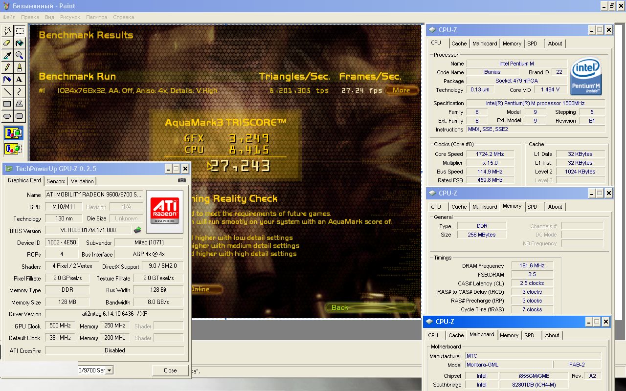Screen dimensions: 626x391
Task: Open the Вид menu in Paint
Action: 49,17
